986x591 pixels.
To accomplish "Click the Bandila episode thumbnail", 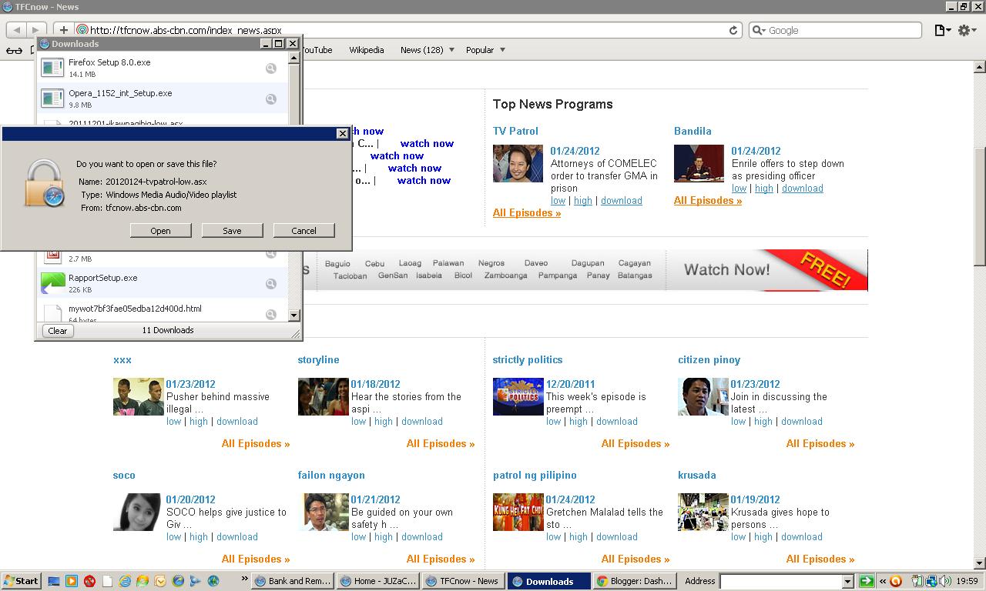I will point(699,164).
